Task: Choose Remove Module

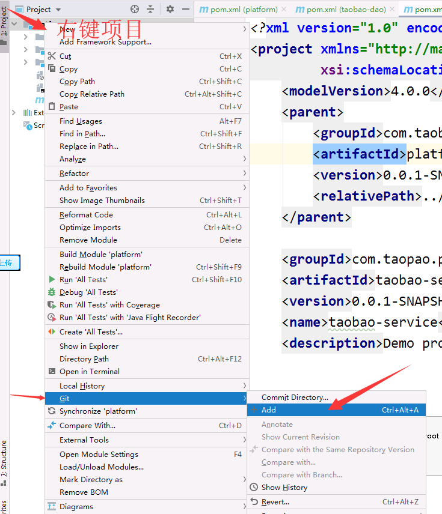Action: 147,240
